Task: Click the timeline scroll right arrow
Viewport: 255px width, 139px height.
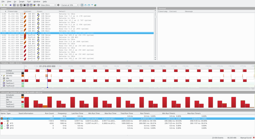Action: point(254,89)
